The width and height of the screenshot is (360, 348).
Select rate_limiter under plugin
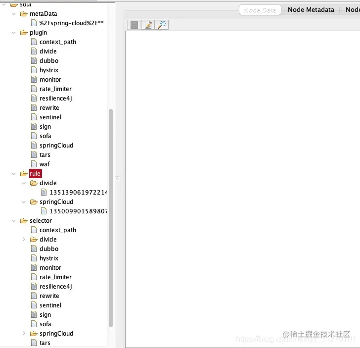click(55, 89)
